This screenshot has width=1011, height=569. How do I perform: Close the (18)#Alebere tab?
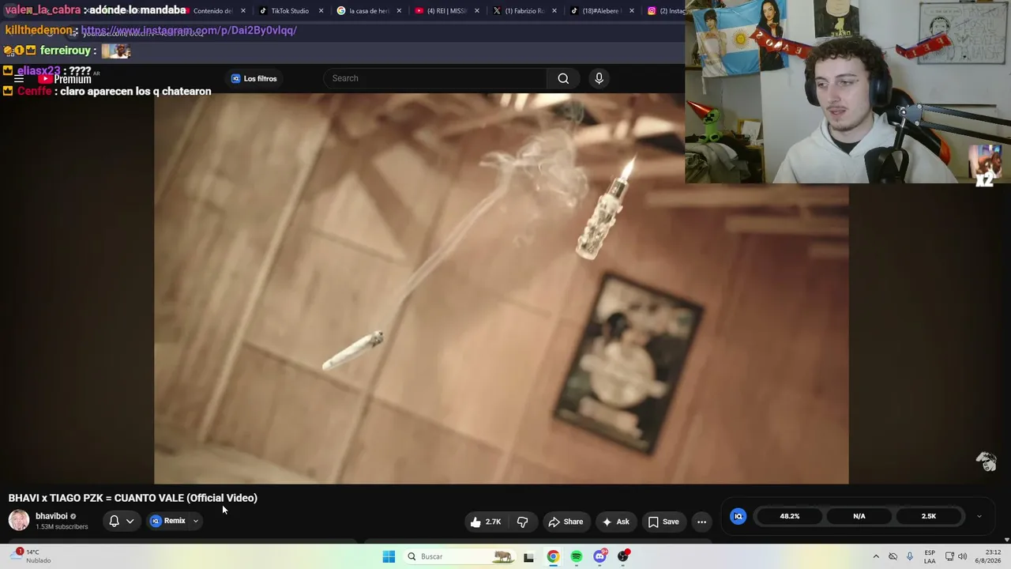(x=631, y=11)
